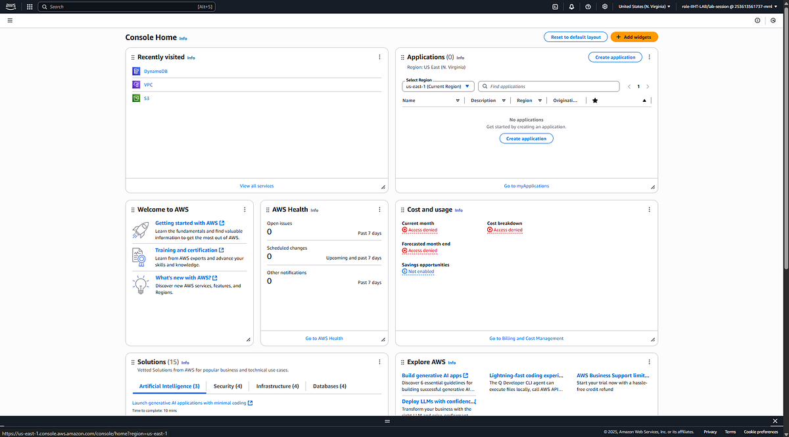The height and width of the screenshot is (437, 789).
Task: Focus the Find applications search field
Action: [x=549, y=86]
